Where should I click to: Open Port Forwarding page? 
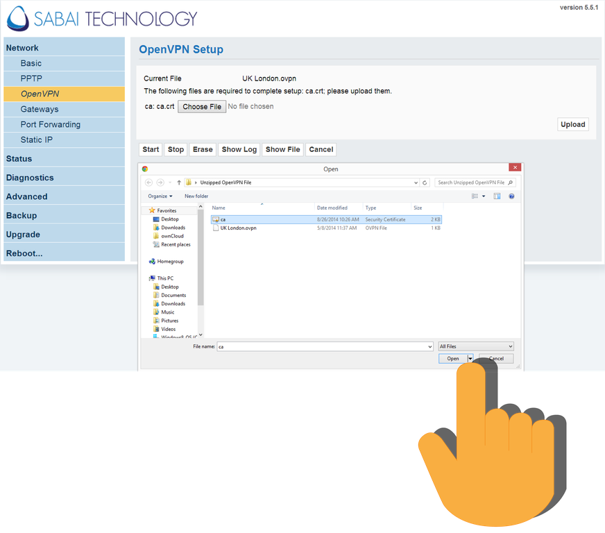pyautogui.click(x=64, y=124)
